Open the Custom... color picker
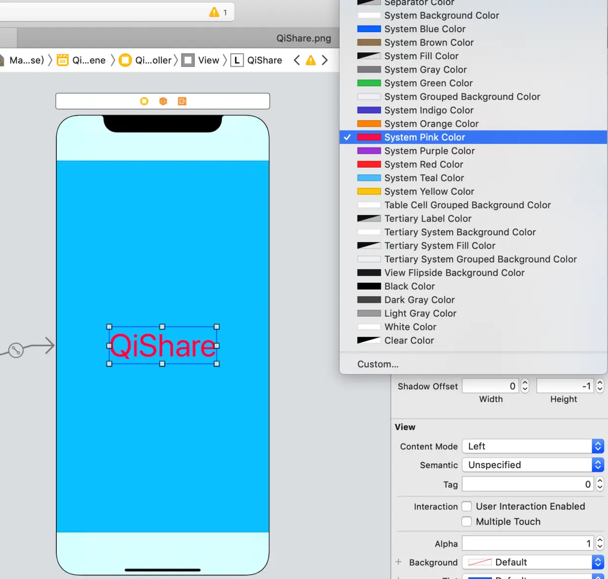608x579 pixels. pos(474,364)
